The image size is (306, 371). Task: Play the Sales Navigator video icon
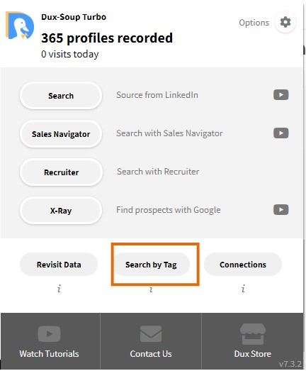281,133
